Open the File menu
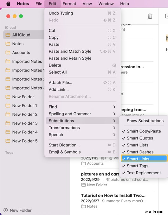The image size is (168, 215). point(39,4)
